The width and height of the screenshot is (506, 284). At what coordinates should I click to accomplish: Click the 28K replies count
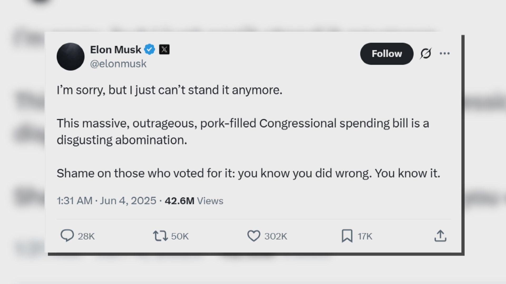click(86, 236)
